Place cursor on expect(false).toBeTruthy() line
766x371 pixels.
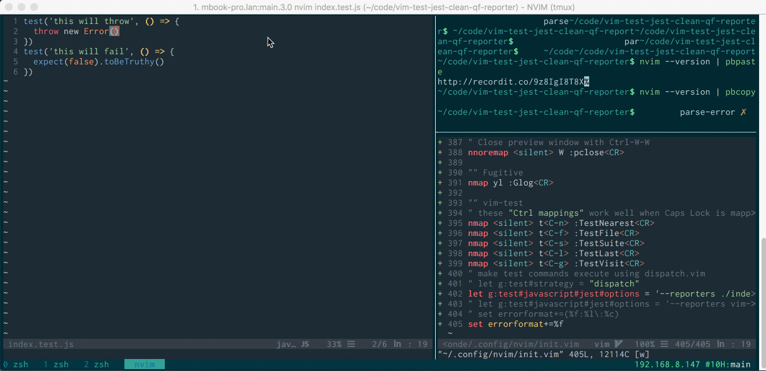point(99,62)
